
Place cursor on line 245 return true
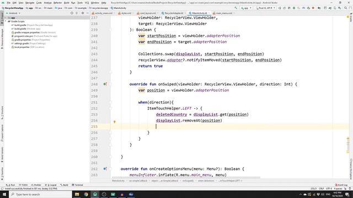(x=151, y=66)
